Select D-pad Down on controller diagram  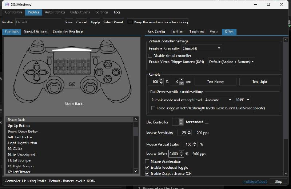coord(37,78)
